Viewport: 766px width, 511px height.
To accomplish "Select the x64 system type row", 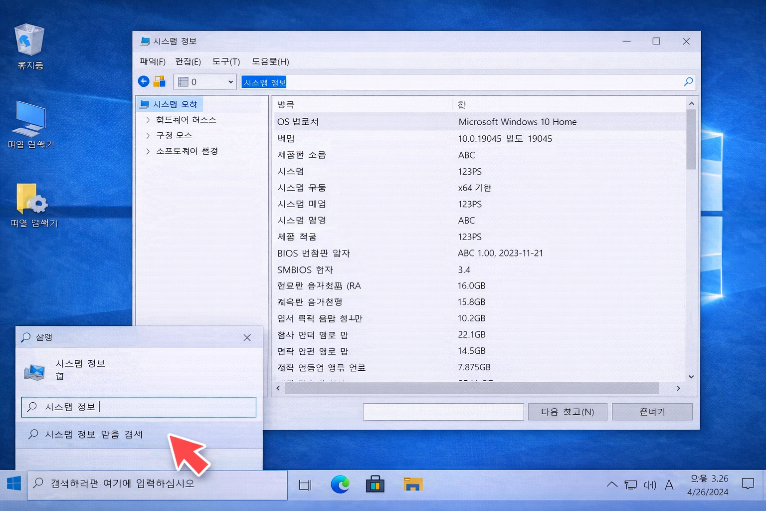I will [x=480, y=188].
